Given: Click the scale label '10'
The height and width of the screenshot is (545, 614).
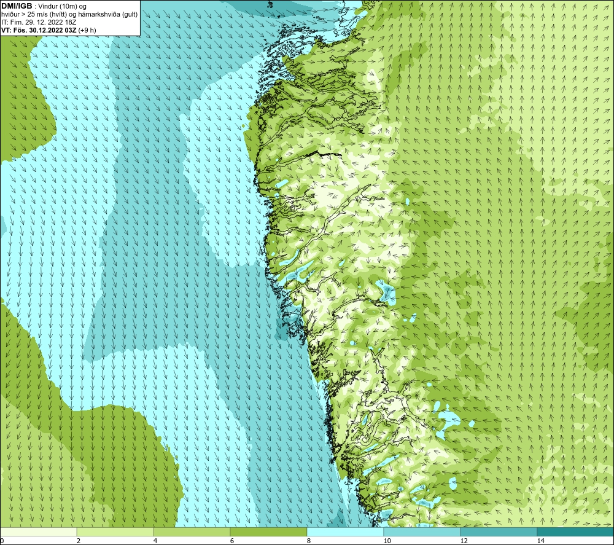Looking at the screenshot, I should 387,541.
